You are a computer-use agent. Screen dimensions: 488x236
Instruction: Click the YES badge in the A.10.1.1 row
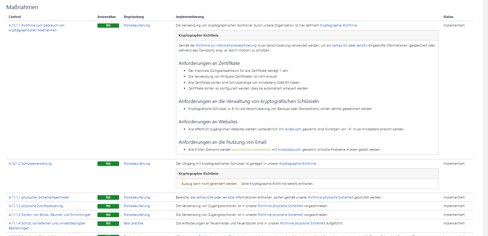[108, 26]
